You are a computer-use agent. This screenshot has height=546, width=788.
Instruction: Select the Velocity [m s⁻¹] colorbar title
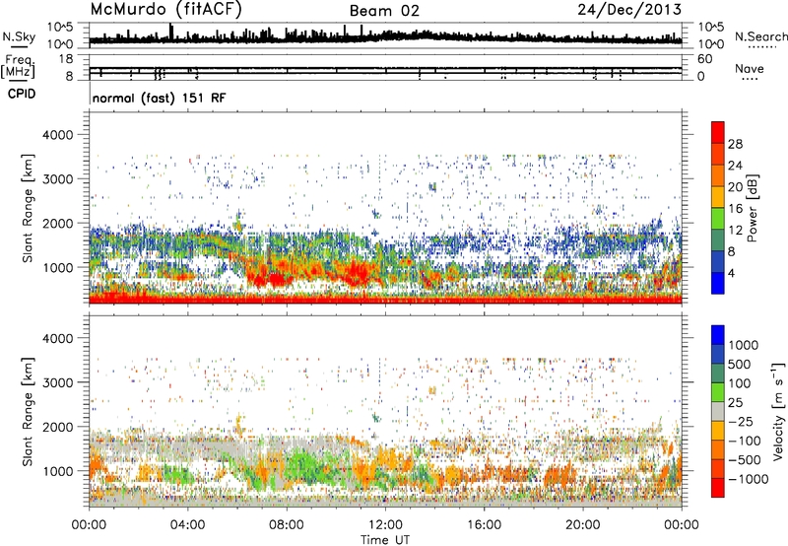coord(778,411)
